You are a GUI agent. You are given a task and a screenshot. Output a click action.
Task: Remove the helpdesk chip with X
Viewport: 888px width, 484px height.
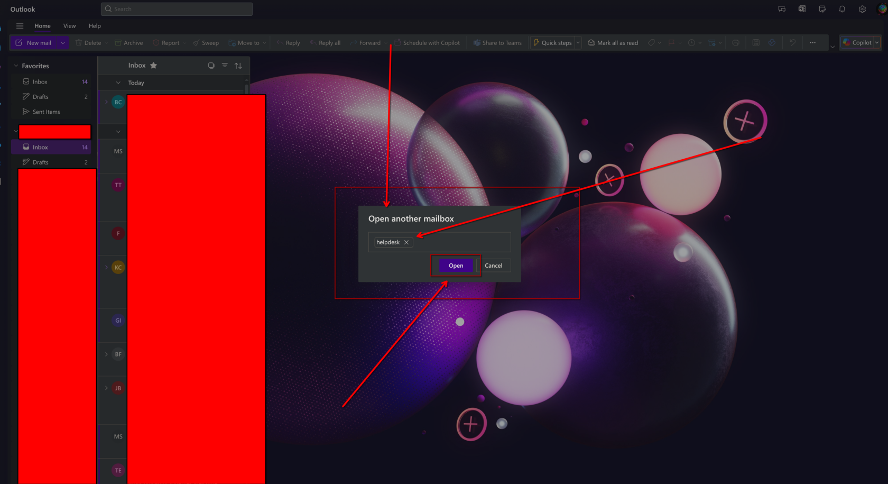(406, 242)
